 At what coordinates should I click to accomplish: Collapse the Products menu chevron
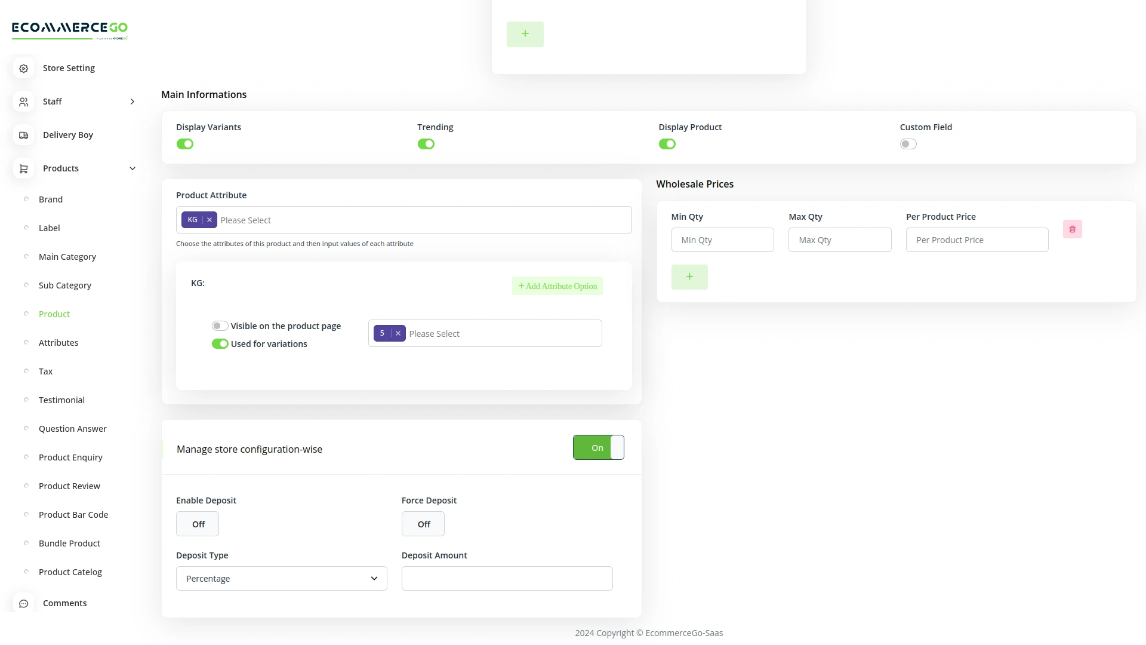coord(133,168)
